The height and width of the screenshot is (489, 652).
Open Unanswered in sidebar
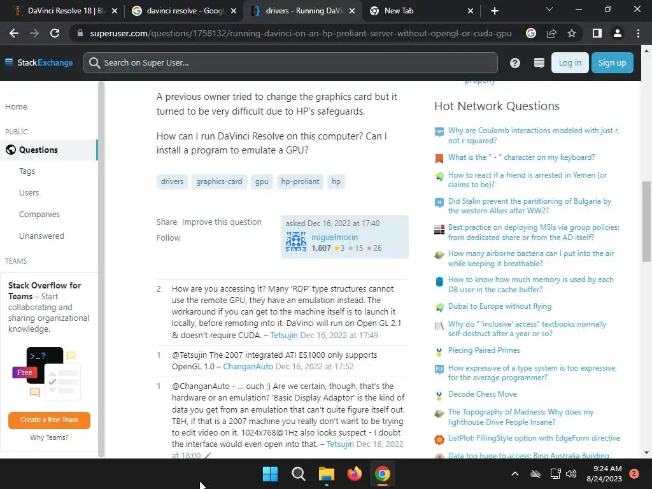pyautogui.click(x=41, y=236)
